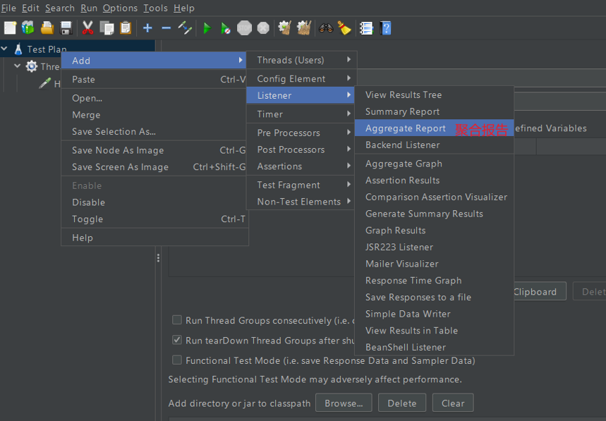
Task: Click Disable in context menu
Action: tap(154, 202)
